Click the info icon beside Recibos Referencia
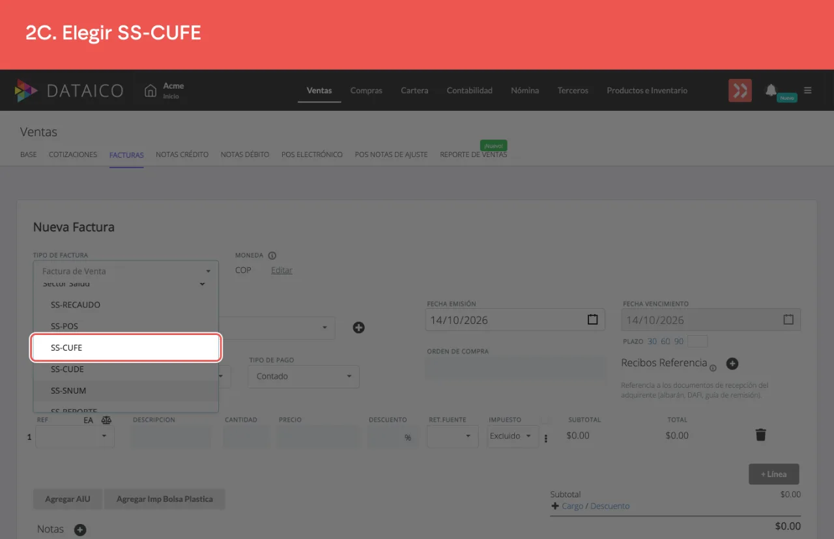The width and height of the screenshot is (834, 539). (x=713, y=368)
